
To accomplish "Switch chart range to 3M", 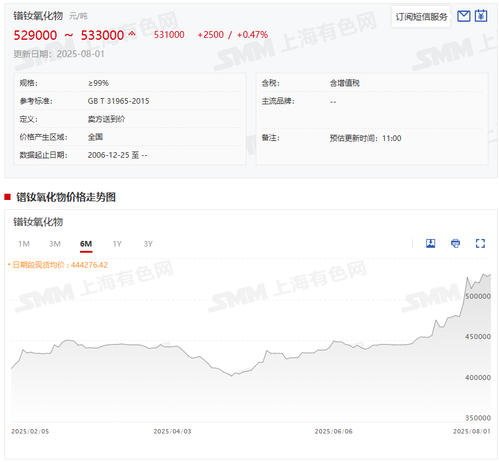I will (x=55, y=244).
